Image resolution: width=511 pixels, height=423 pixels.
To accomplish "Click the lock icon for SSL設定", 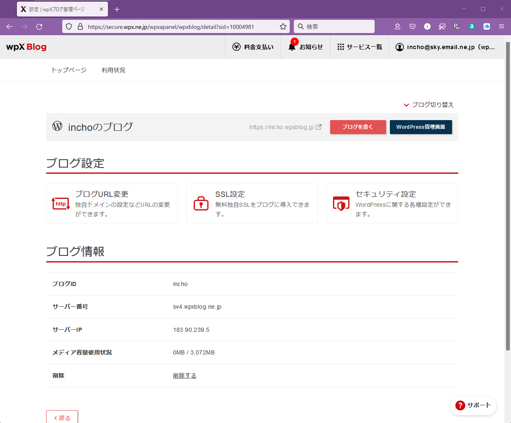I will tap(201, 203).
